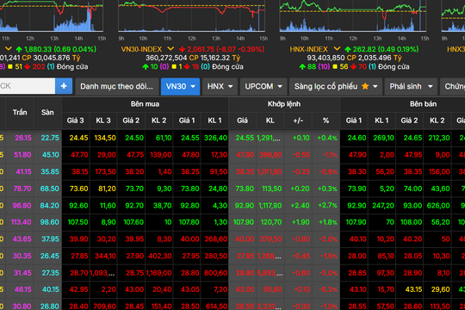Click sell volume 626,00
The image size is (465, 310).
tap(438, 205)
